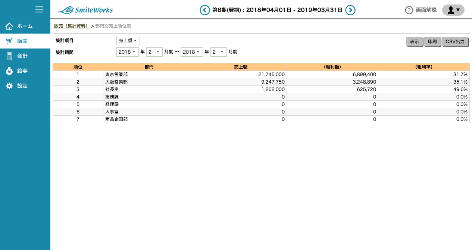The image size is (472, 250).
Task: Click the 31.7% margin value
Action: pos(461,75)
